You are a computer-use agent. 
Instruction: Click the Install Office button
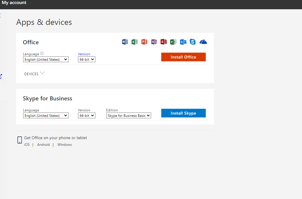[183, 57]
